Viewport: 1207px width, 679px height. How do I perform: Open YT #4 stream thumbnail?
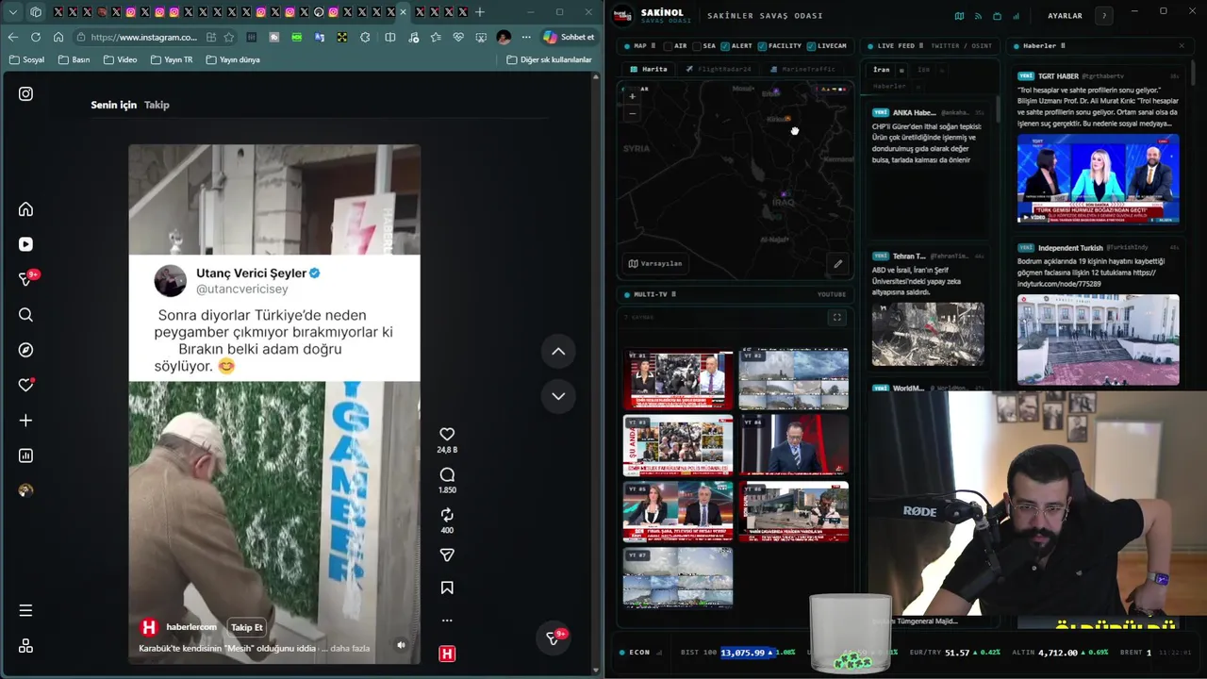point(793,444)
